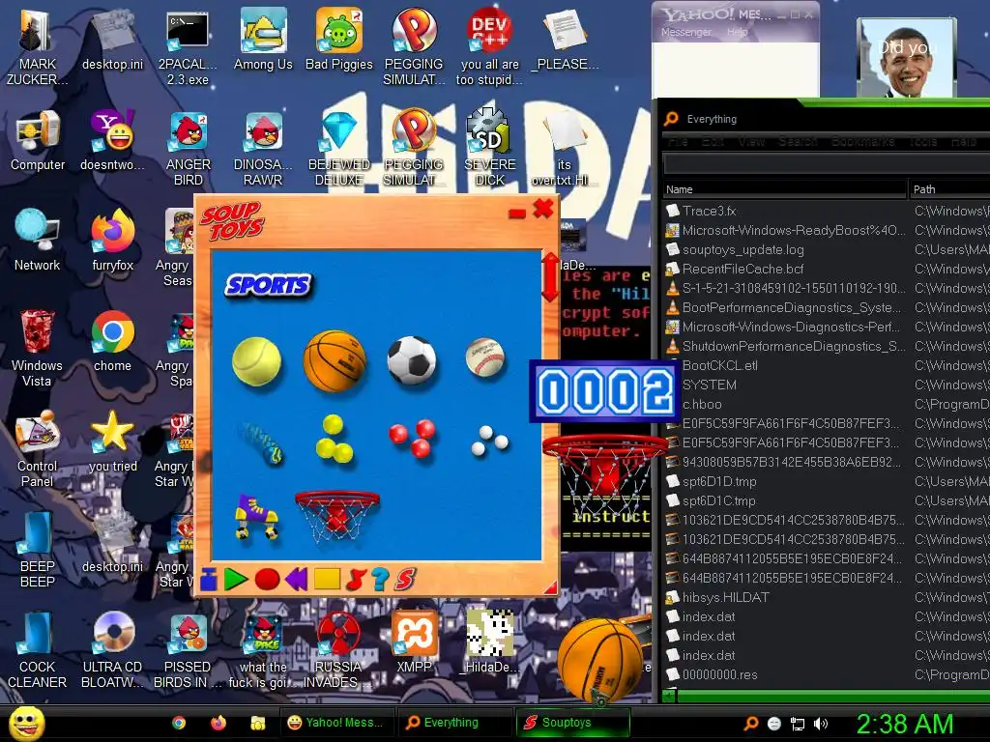
Task: Open the Edit menu in Everything
Action: [713, 141]
